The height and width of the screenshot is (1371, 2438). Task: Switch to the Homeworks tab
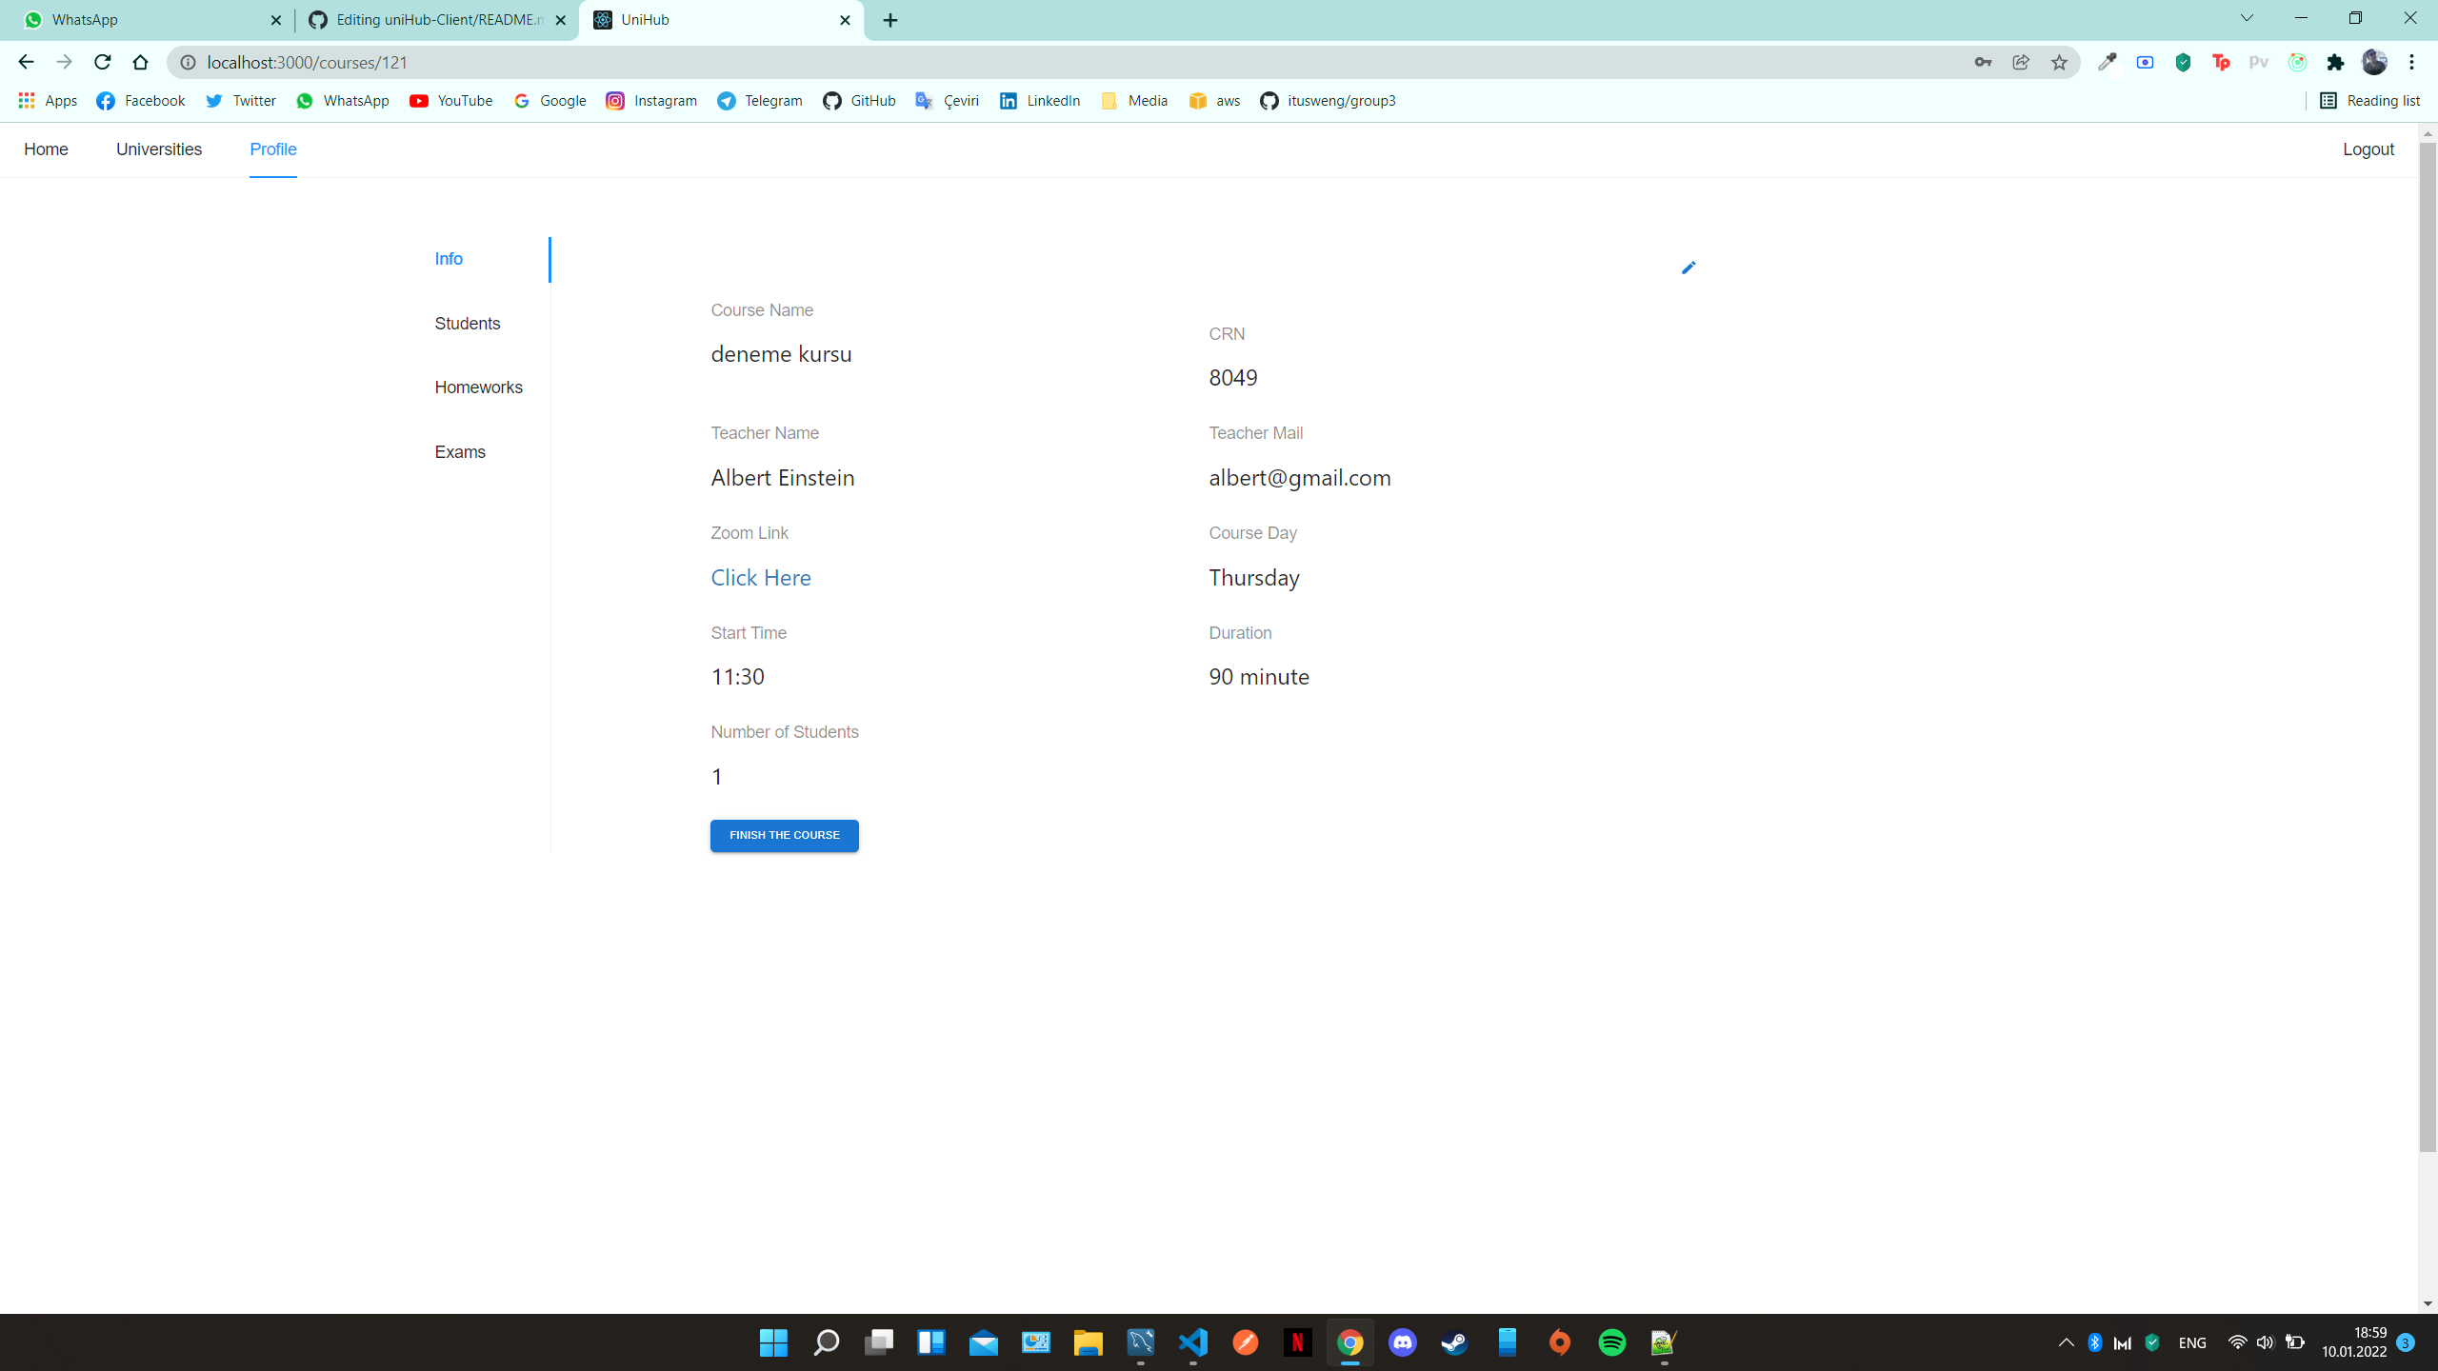(479, 387)
